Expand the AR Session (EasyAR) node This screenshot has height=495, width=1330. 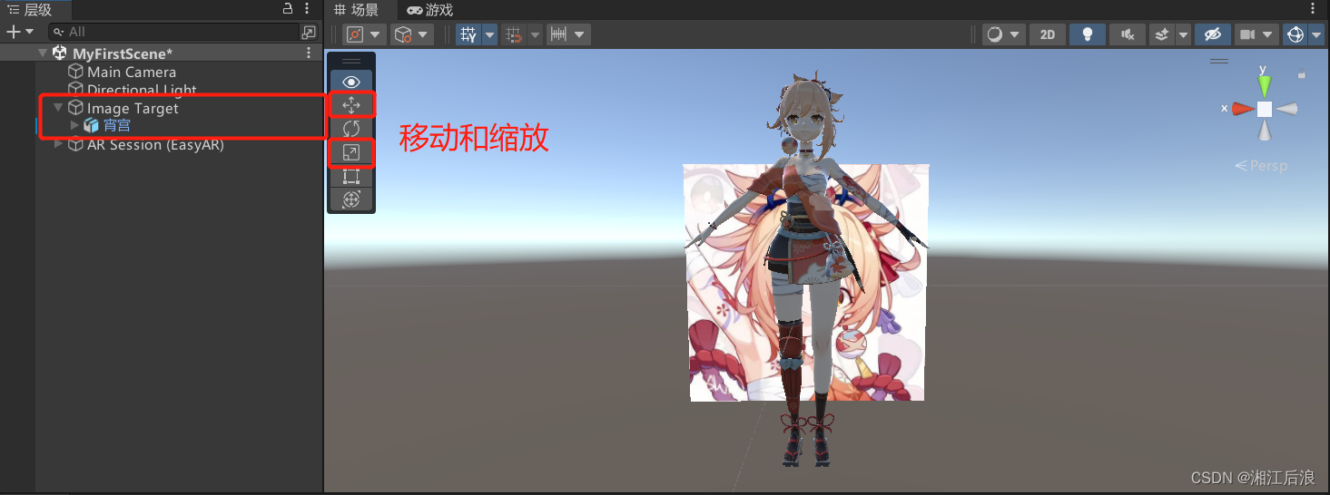pyautogui.click(x=59, y=144)
